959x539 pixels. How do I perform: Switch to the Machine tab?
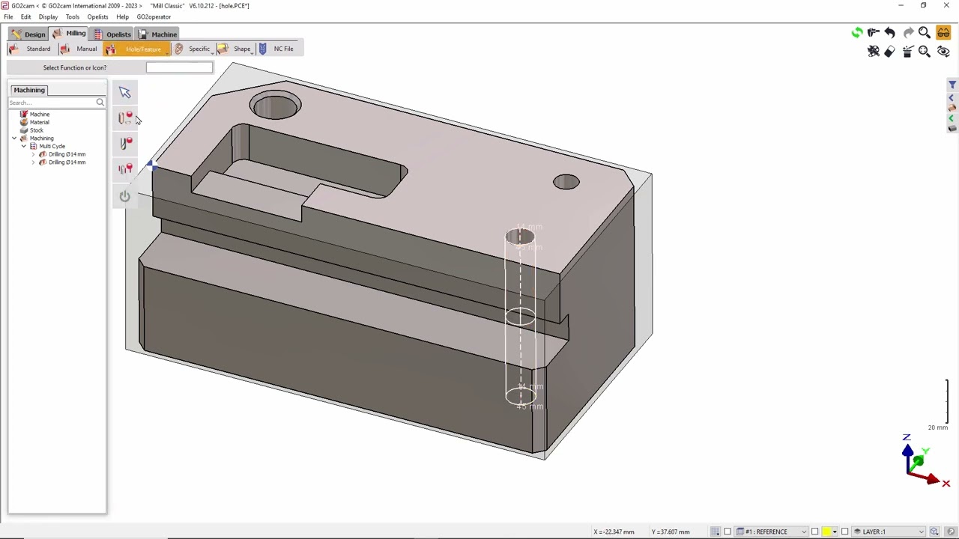tap(158, 34)
